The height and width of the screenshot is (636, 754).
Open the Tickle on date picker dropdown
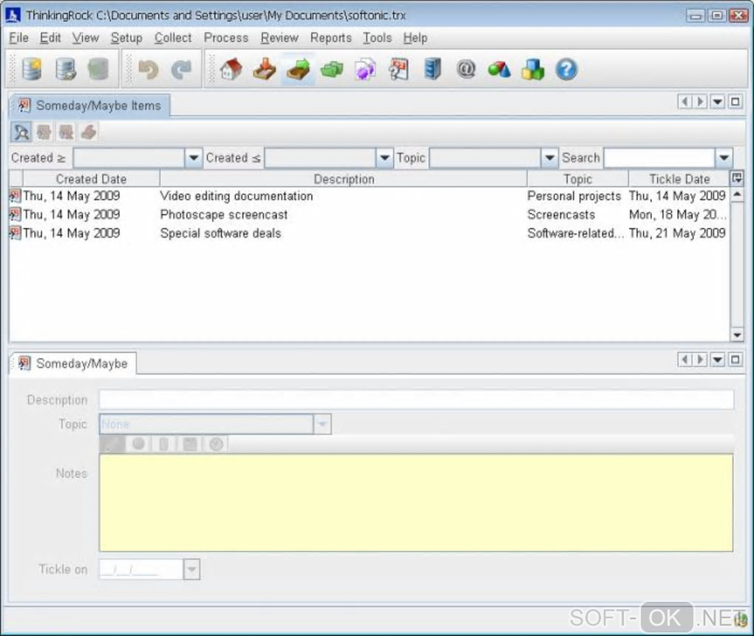[x=191, y=570]
